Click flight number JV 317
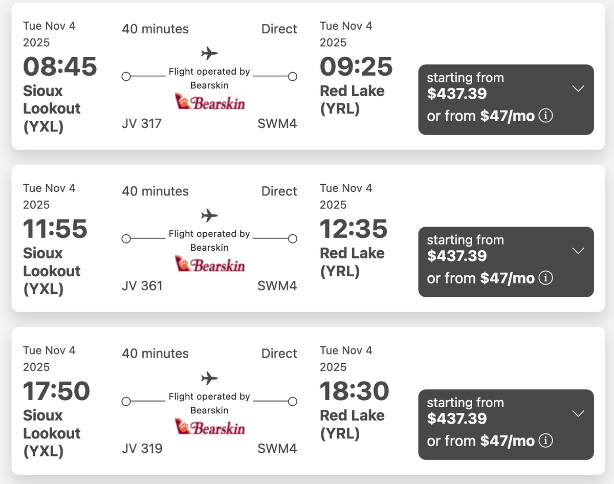Viewport: 614px width, 484px height. point(142,123)
